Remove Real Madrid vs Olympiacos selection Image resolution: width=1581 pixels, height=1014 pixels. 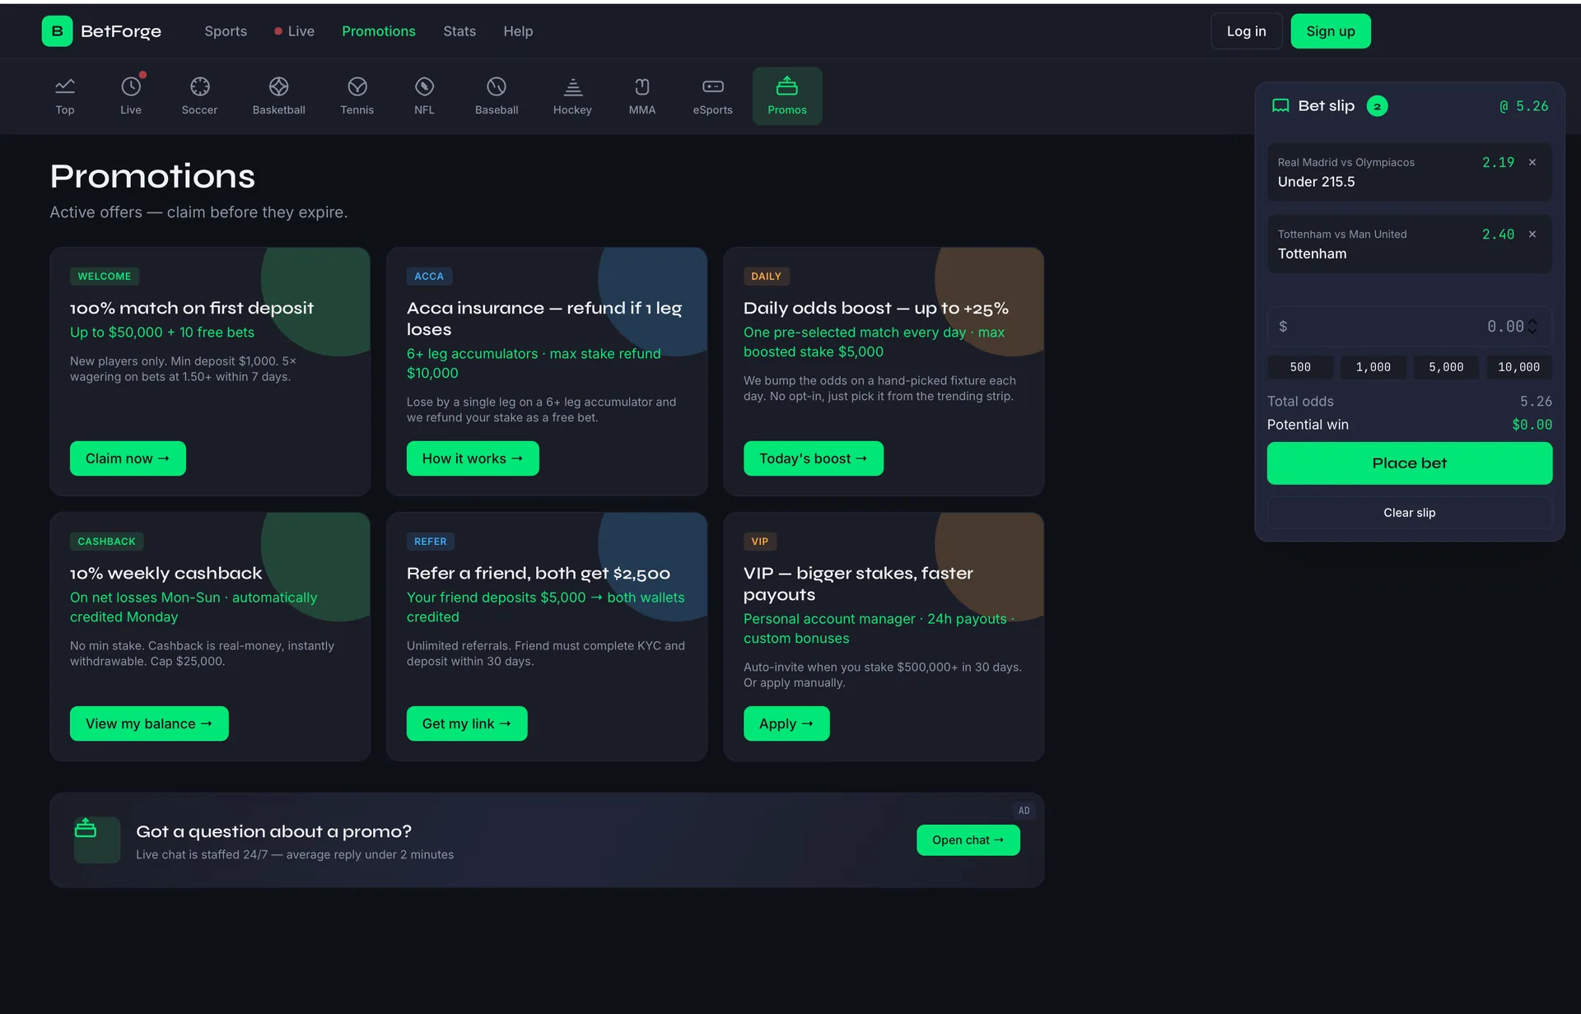coord(1532,163)
